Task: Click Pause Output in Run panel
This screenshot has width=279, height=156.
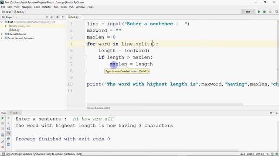Action: click(x=3, y=128)
